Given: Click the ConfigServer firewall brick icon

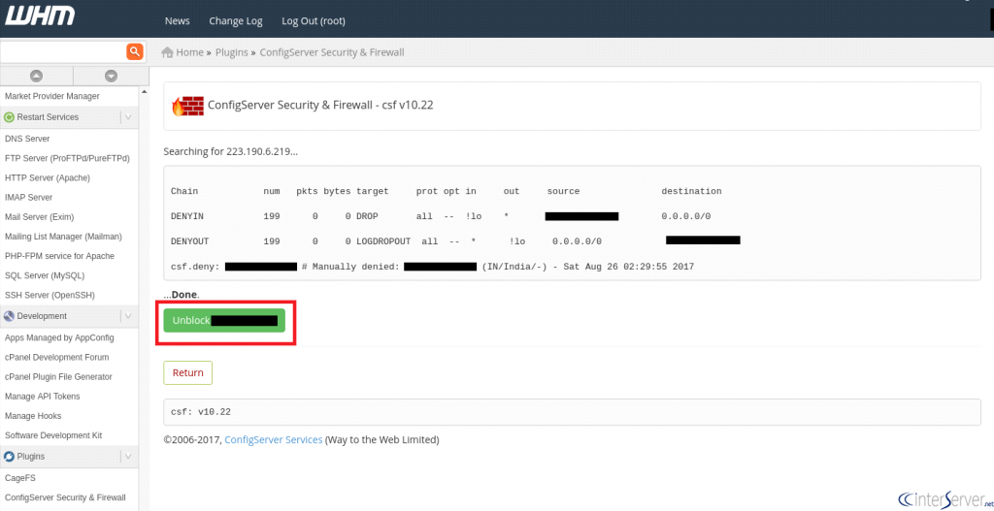Looking at the screenshot, I should (188, 106).
